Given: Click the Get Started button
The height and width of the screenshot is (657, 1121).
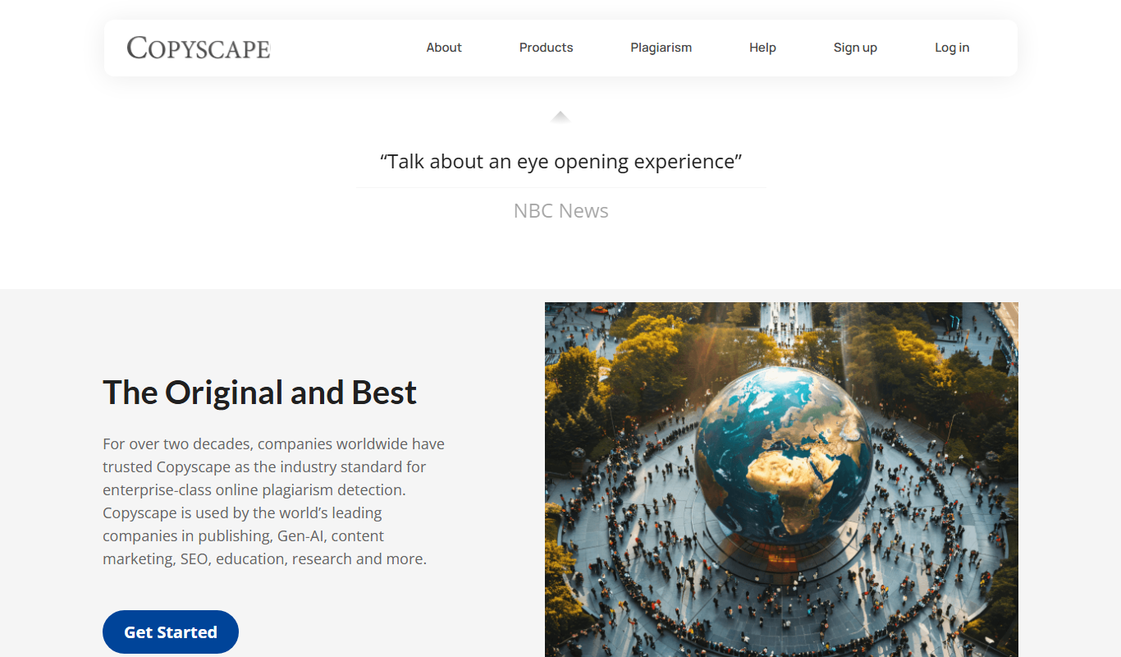Looking at the screenshot, I should (x=171, y=632).
